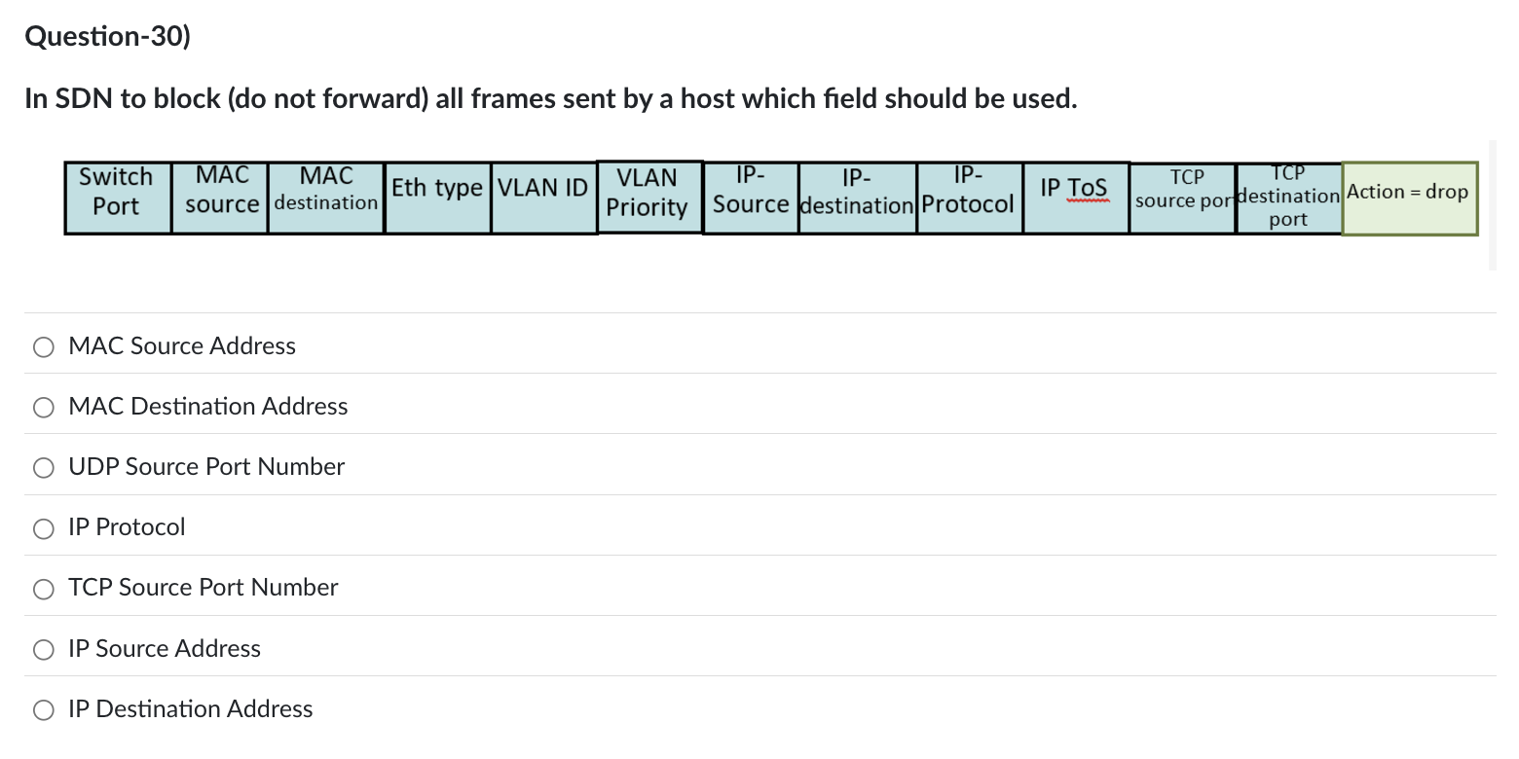Choose the UDP Source Port Number answer
This screenshot has width=1519, height=759.
(x=43, y=467)
